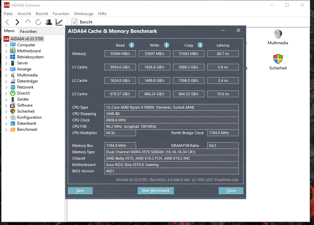This screenshot has width=314, height=225.
Task: Click the CPU Type field 12-Core AMD Ryzen 9 5900X
Action: coord(171,107)
